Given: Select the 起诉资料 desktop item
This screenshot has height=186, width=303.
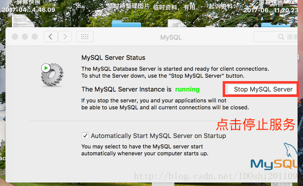Looking at the screenshot, I should pos(221,6).
